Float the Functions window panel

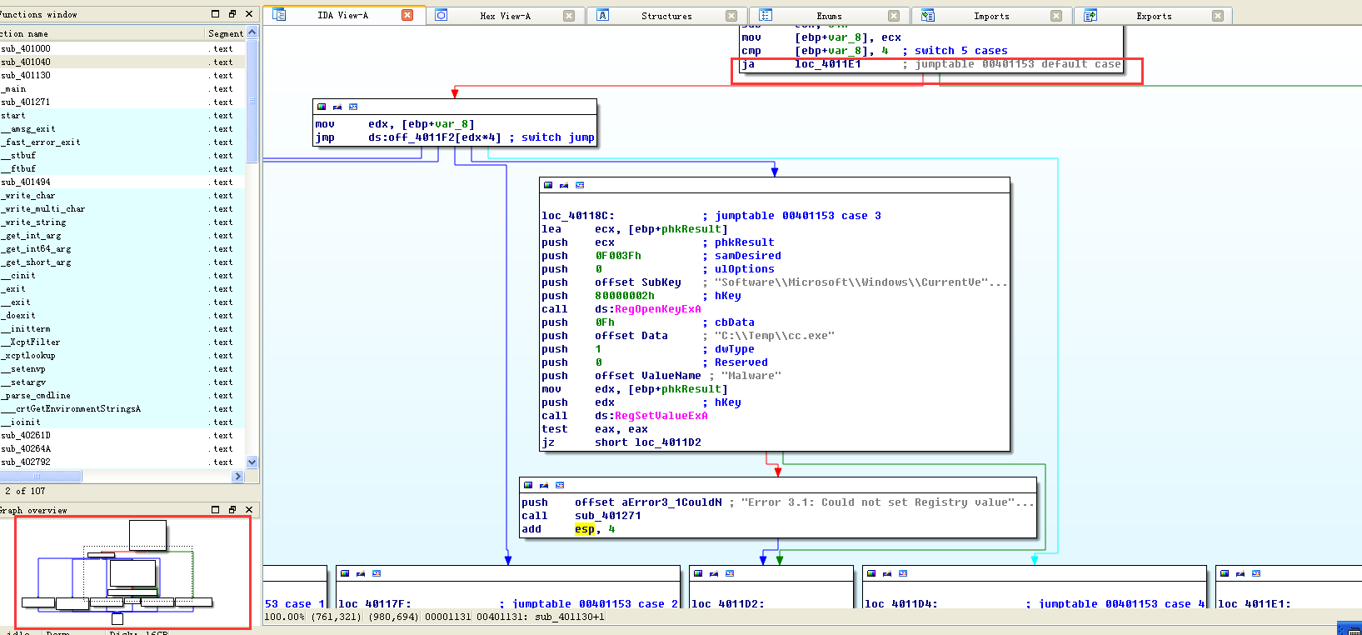click(x=232, y=14)
